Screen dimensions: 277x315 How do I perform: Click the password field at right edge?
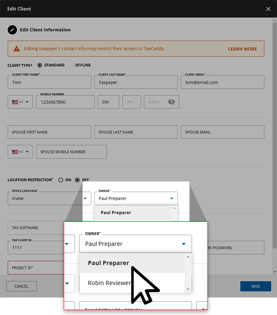(x=236, y=248)
